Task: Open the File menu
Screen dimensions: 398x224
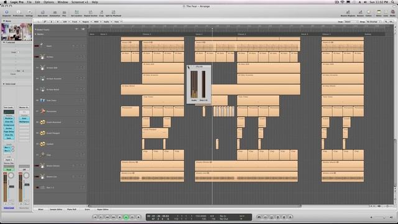Action: click(x=29, y=2)
